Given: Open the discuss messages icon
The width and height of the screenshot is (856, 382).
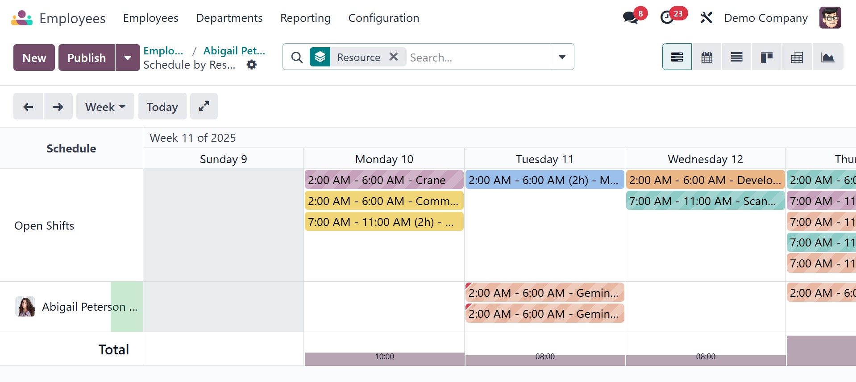Looking at the screenshot, I should (x=631, y=18).
